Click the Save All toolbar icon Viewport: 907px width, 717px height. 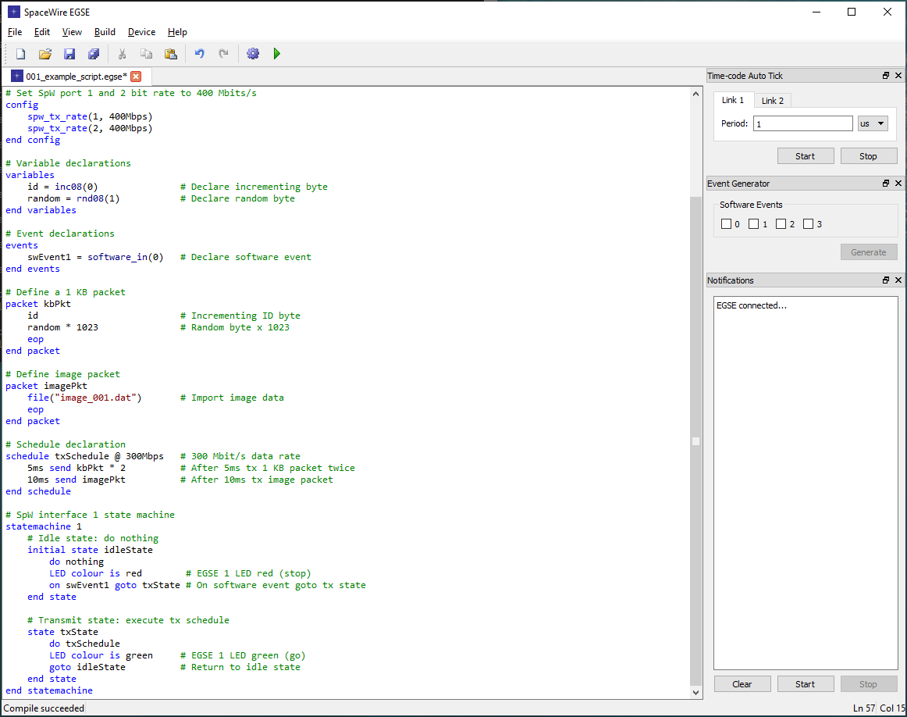pyautogui.click(x=94, y=54)
